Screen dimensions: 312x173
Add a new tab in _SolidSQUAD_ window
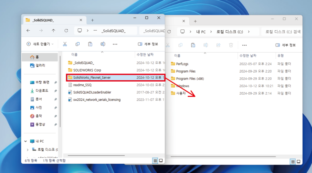pos(92,20)
